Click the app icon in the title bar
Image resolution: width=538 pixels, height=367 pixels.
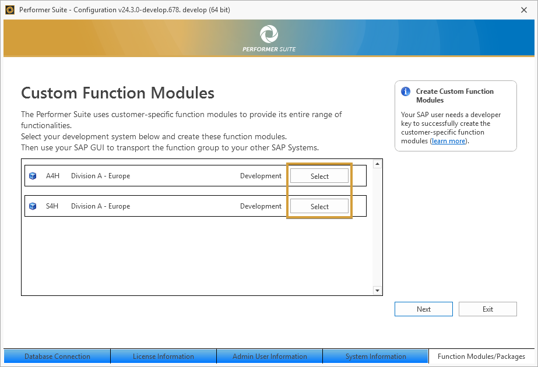tap(9, 10)
